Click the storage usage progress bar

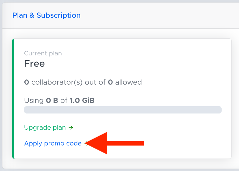pyautogui.click(x=123, y=110)
